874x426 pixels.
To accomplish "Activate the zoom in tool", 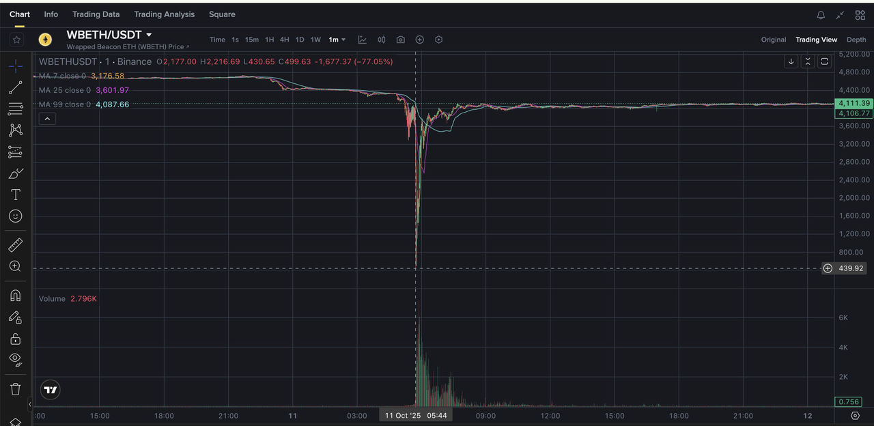I will pos(15,266).
